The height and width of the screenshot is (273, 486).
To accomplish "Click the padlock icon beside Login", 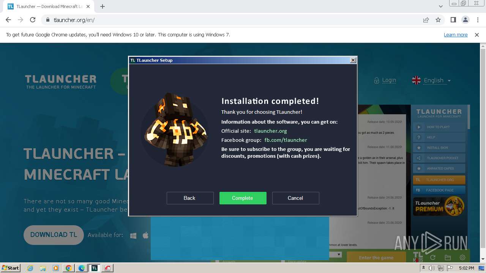I will coord(377,80).
